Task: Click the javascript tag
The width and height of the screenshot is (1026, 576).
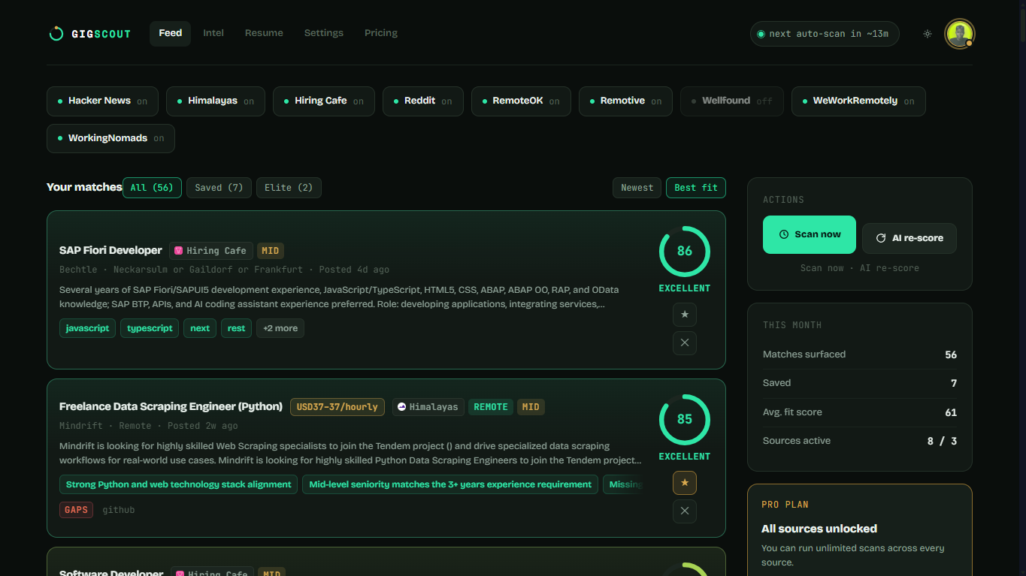Action: point(87,328)
